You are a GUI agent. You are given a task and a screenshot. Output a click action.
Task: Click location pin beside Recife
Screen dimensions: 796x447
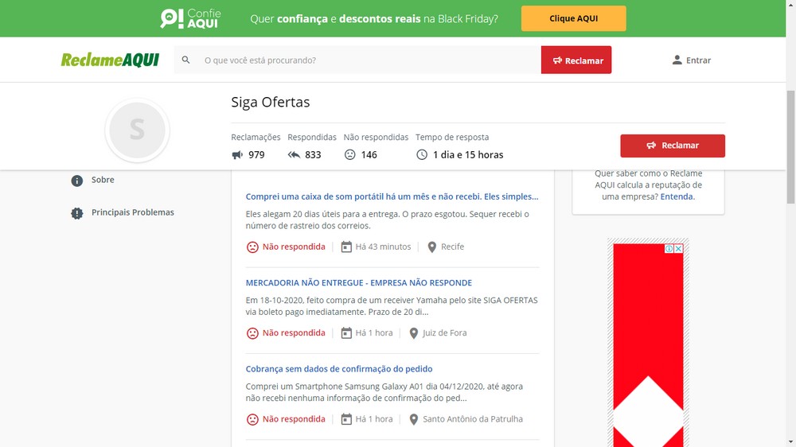pyautogui.click(x=432, y=247)
